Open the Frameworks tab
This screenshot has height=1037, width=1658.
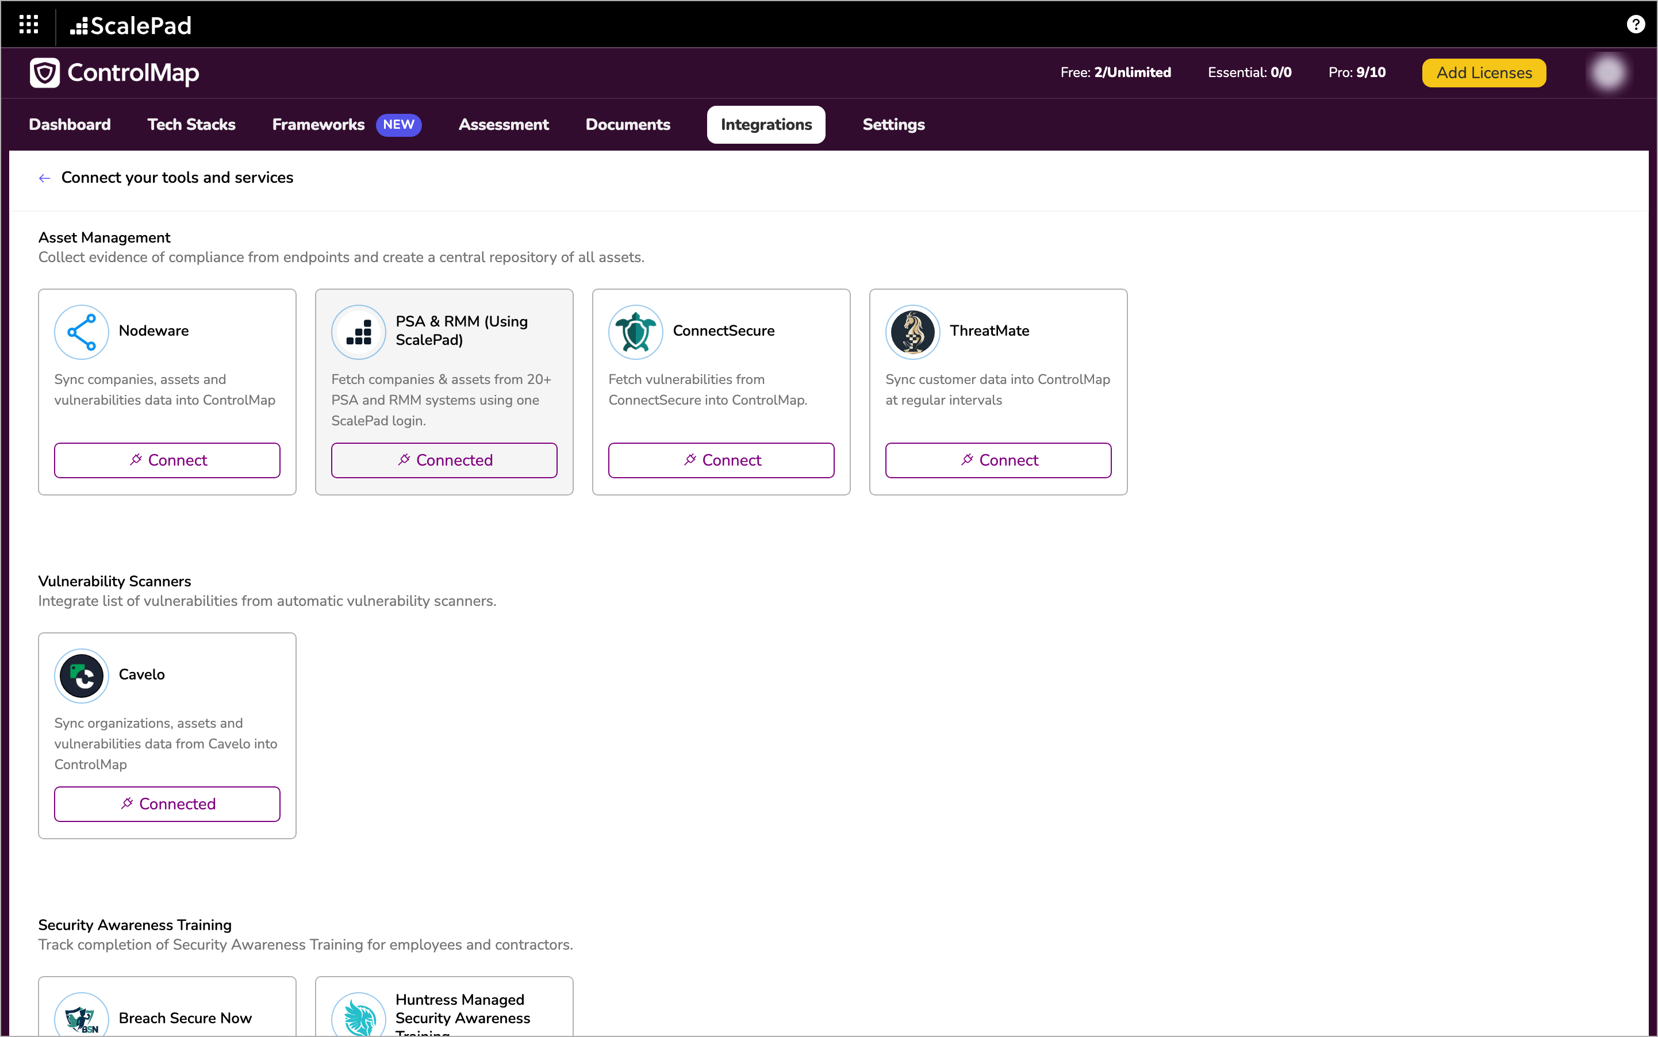point(318,125)
